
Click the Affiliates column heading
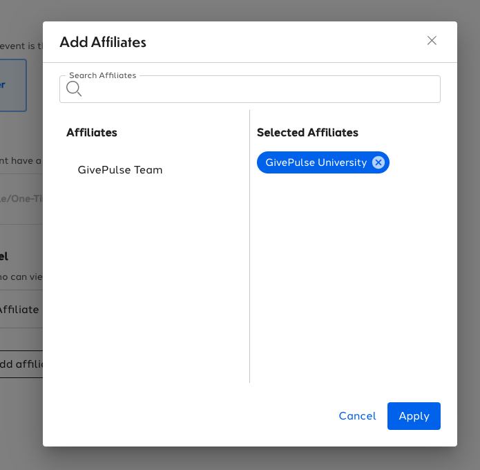click(x=92, y=132)
